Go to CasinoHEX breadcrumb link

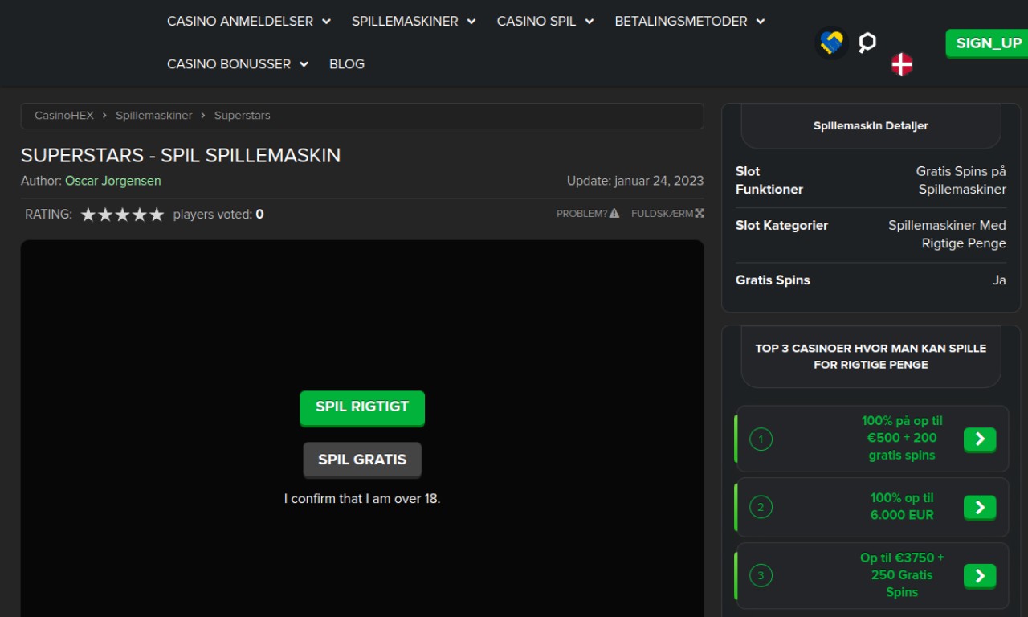pos(64,116)
